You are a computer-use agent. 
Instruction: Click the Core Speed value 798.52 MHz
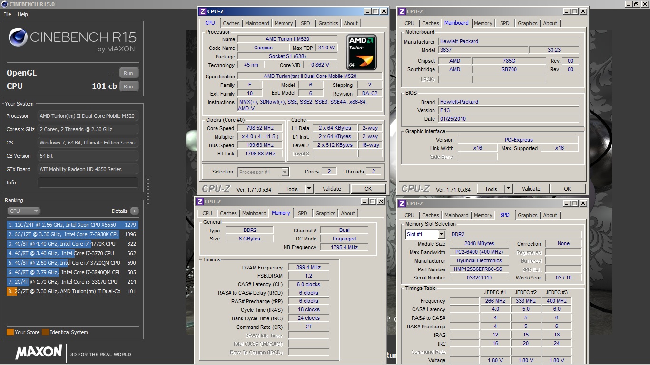click(260, 128)
